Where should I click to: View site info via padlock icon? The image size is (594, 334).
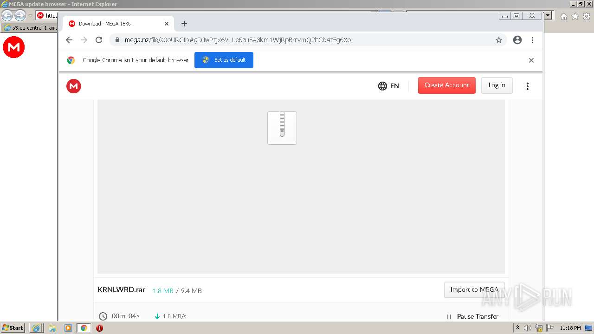tap(116, 40)
